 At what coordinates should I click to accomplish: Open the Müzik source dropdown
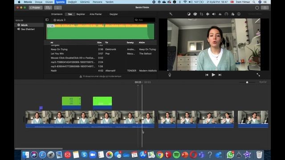[x=60, y=20]
